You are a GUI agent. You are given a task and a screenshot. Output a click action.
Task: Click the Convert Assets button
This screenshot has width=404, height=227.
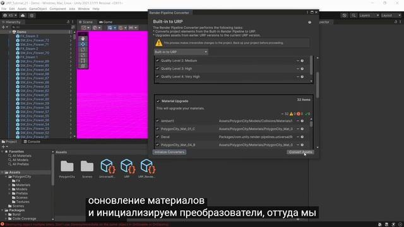[300, 152]
